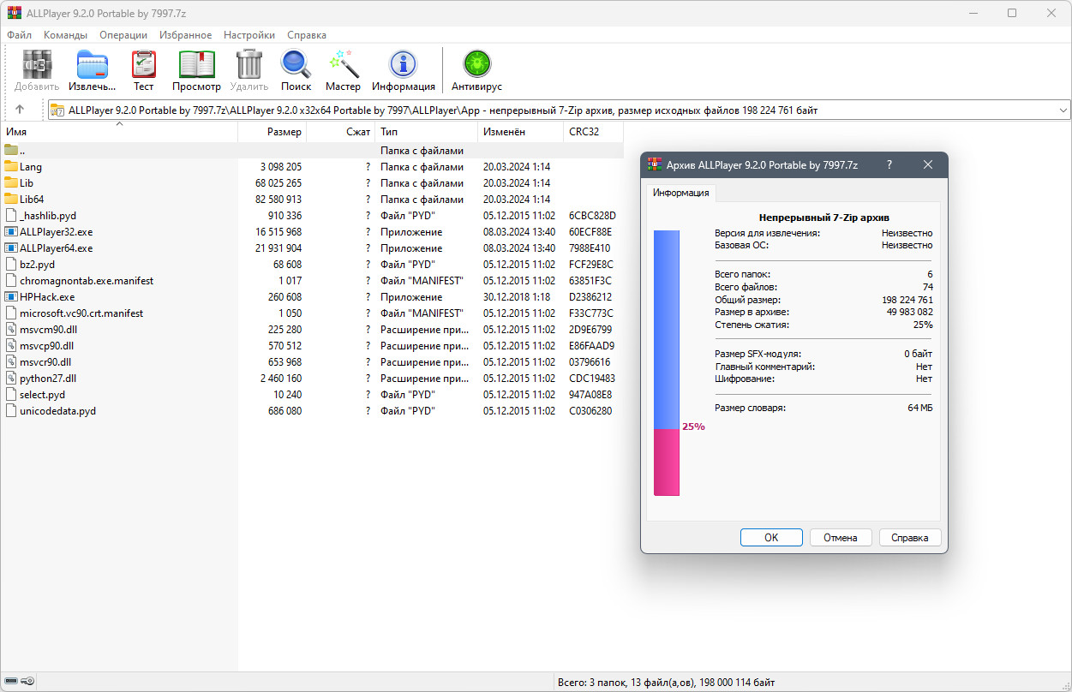1072x692 pixels.
Task: Click the archive path address field
Action: click(x=560, y=110)
